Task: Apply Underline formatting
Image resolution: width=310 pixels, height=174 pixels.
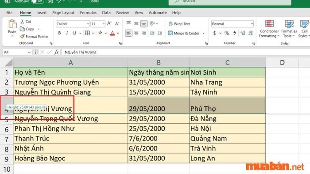Action: [x=74, y=33]
